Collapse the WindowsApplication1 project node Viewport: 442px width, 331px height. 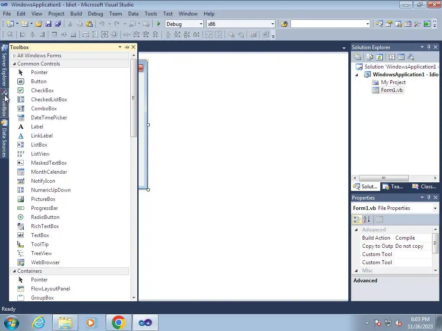click(x=357, y=75)
